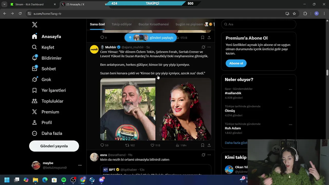Open the @ajans_muhbir handle link
This screenshot has height=185, width=329.
click(x=132, y=47)
